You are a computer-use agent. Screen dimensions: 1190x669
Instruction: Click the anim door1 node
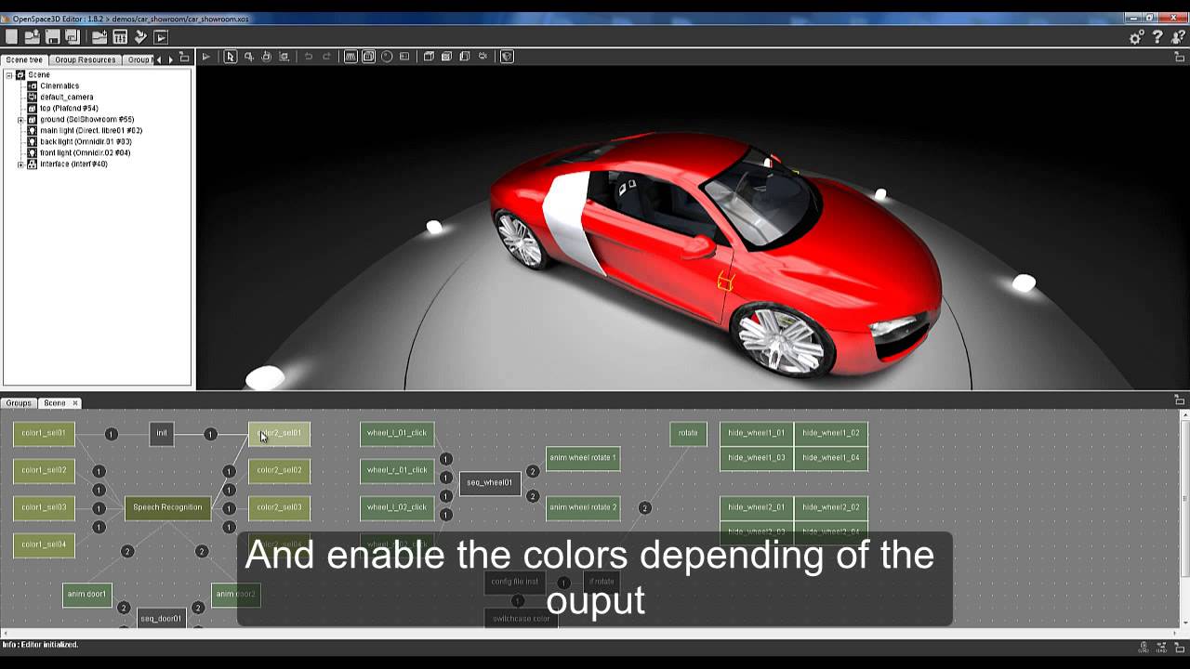click(87, 595)
